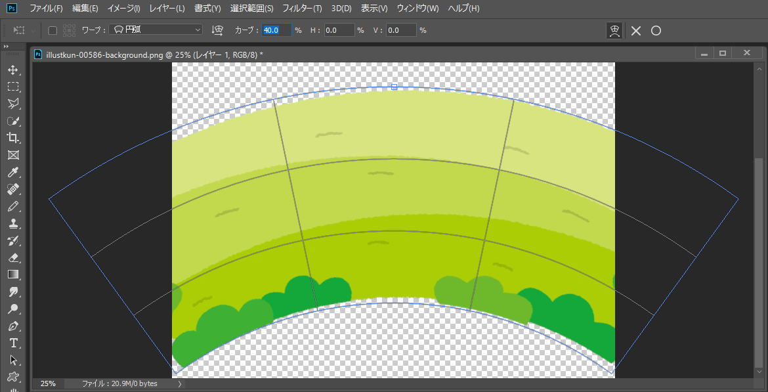Click the H distortion field
Image resolution: width=768 pixels, height=392 pixels.
point(339,30)
